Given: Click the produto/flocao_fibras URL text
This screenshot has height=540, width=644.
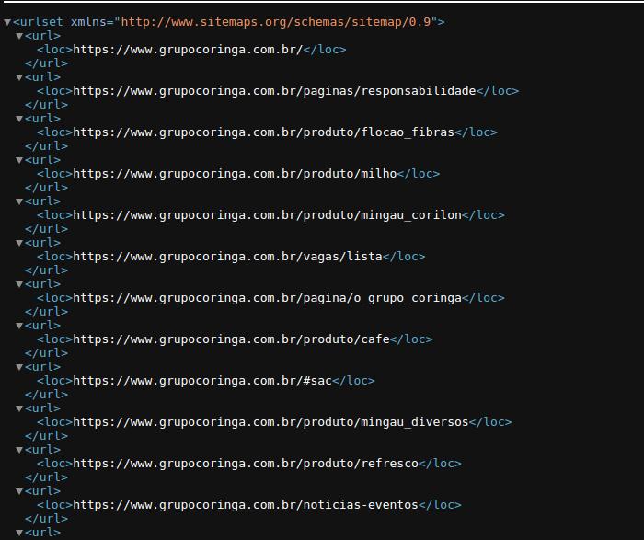Looking at the screenshot, I should tap(264, 132).
